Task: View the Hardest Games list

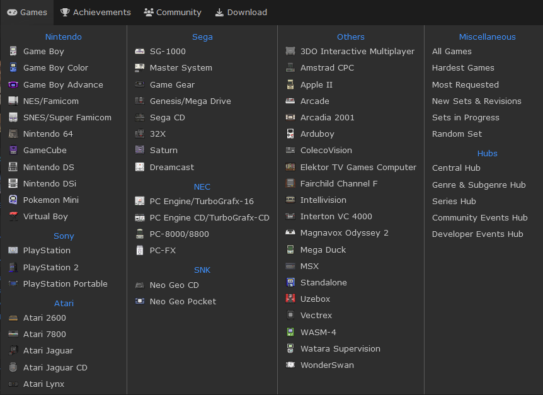Action: 463,67
